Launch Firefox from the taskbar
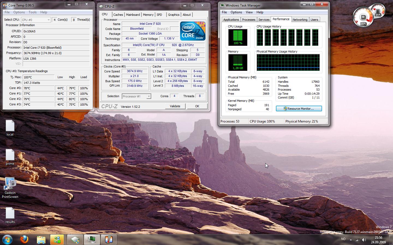This screenshot has height=245, width=393. (24, 240)
